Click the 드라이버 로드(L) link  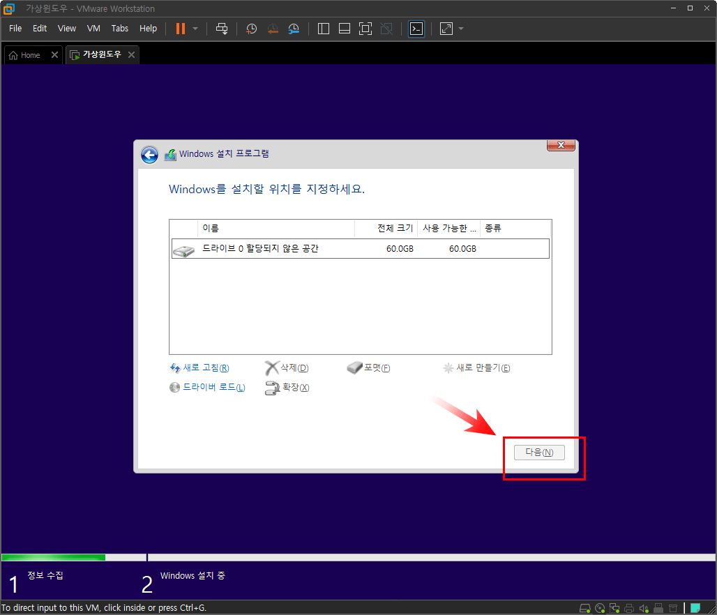coord(207,387)
